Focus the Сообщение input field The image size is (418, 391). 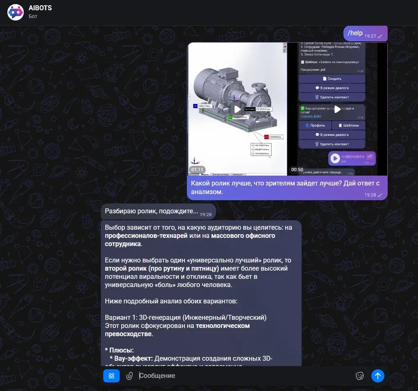[245, 376]
